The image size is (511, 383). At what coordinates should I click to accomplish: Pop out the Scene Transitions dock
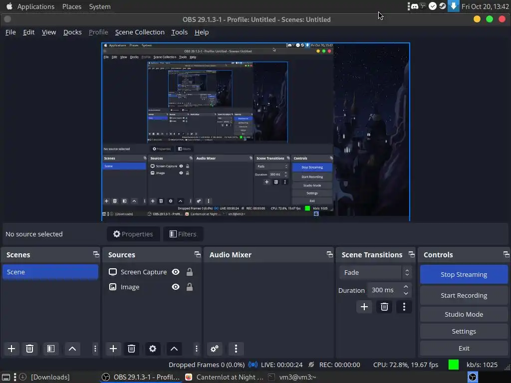(412, 254)
